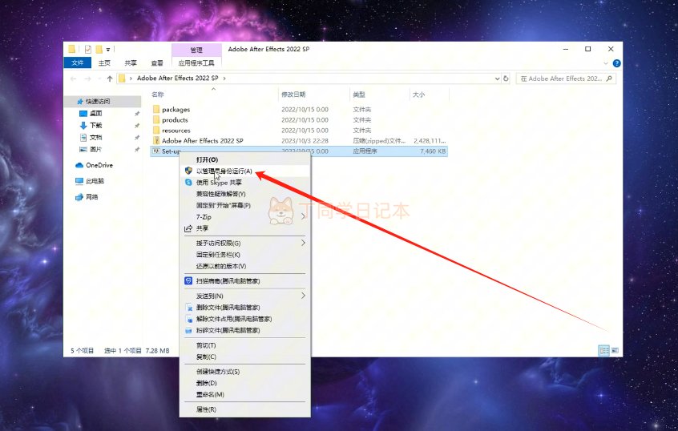Collapse the ribbon chevron
The image size is (678, 431).
point(605,63)
